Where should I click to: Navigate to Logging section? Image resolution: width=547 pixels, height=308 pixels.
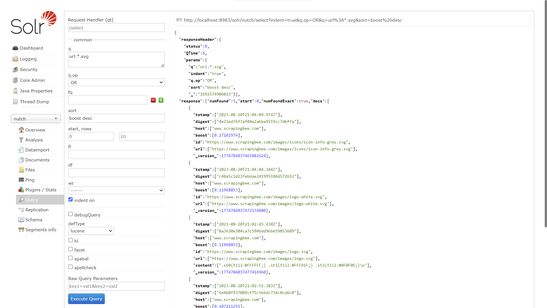point(28,59)
